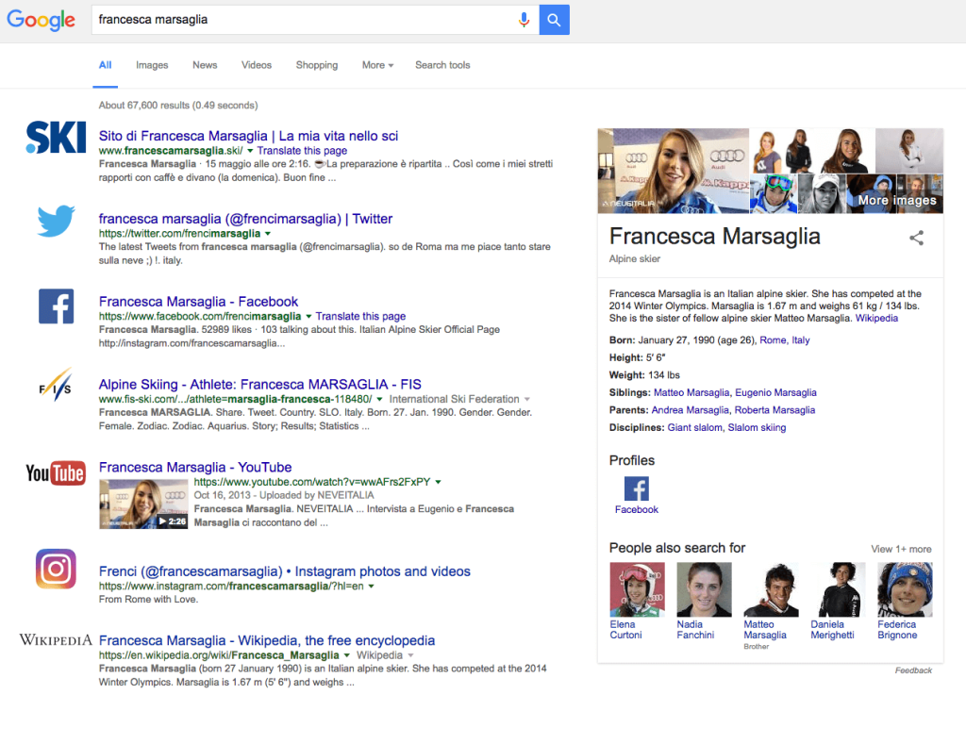Open Matteo Marsaglia sibling link
The width and height of the screenshot is (966, 744).
[x=691, y=393]
